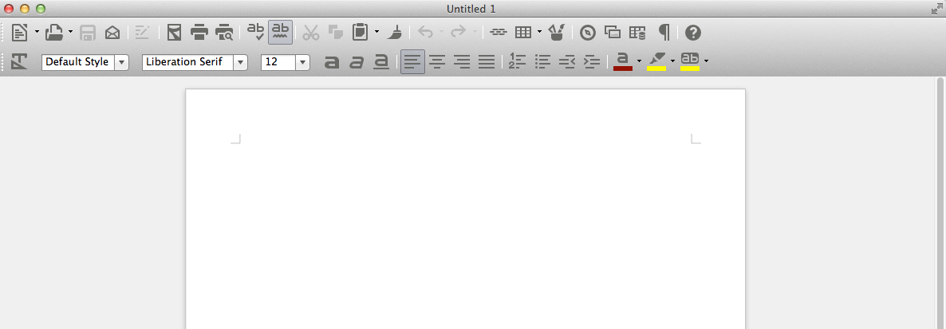Open the Navigator compass icon
The image size is (946, 329).
(588, 33)
